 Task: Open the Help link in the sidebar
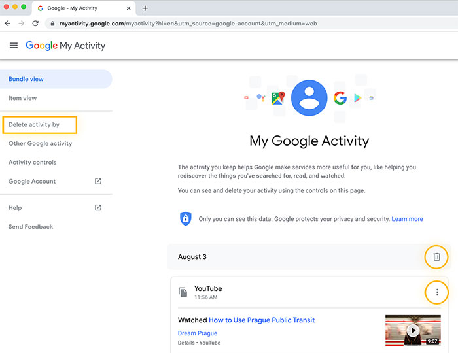(15, 207)
